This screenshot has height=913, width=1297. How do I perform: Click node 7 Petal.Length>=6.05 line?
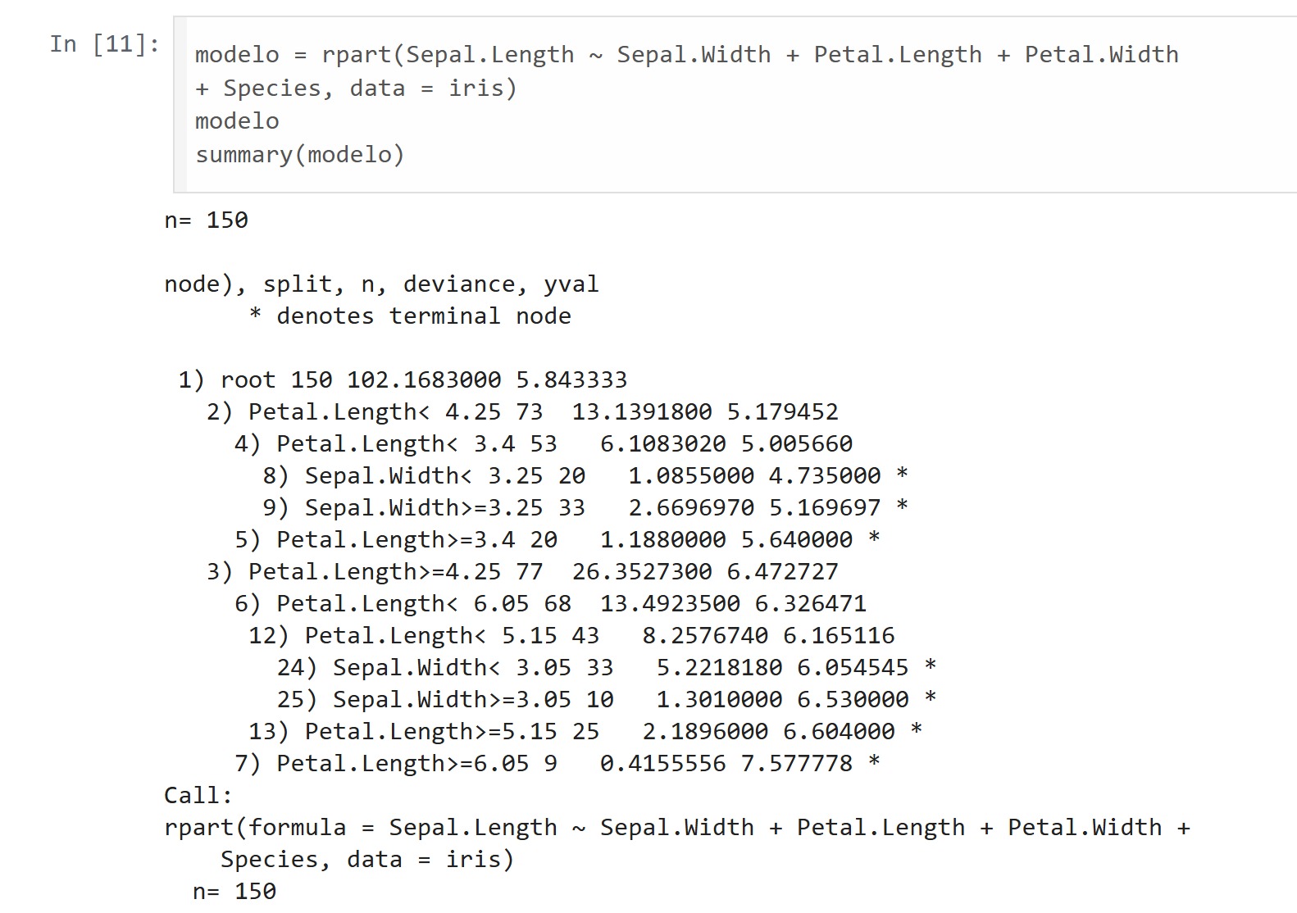tap(556, 764)
